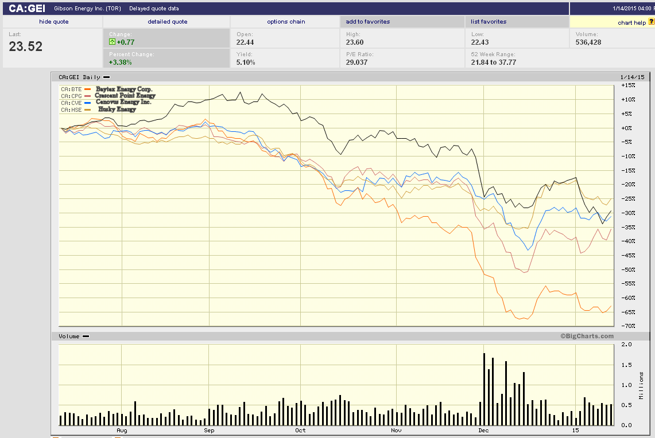
Task: Click the open value 22.44
Action: click(x=245, y=42)
